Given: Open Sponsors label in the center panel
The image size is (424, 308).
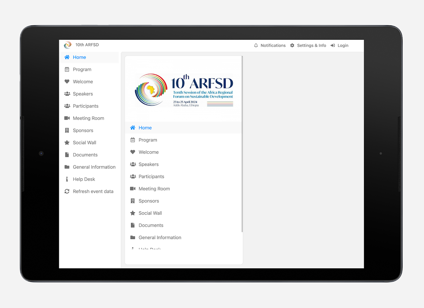Looking at the screenshot, I should click(x=149, y=201).
